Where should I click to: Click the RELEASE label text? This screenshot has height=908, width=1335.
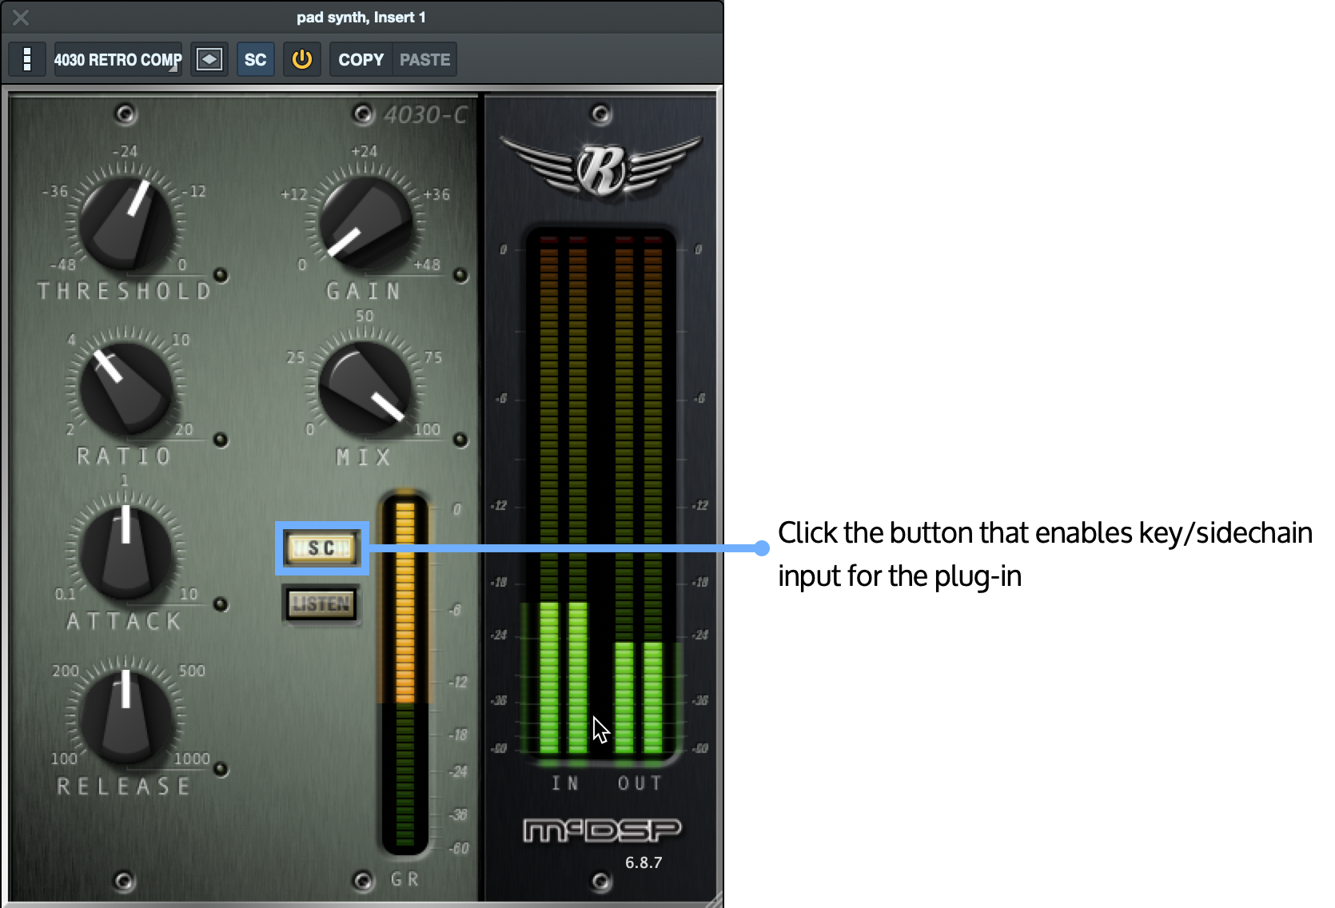click(x=123, y=787)
